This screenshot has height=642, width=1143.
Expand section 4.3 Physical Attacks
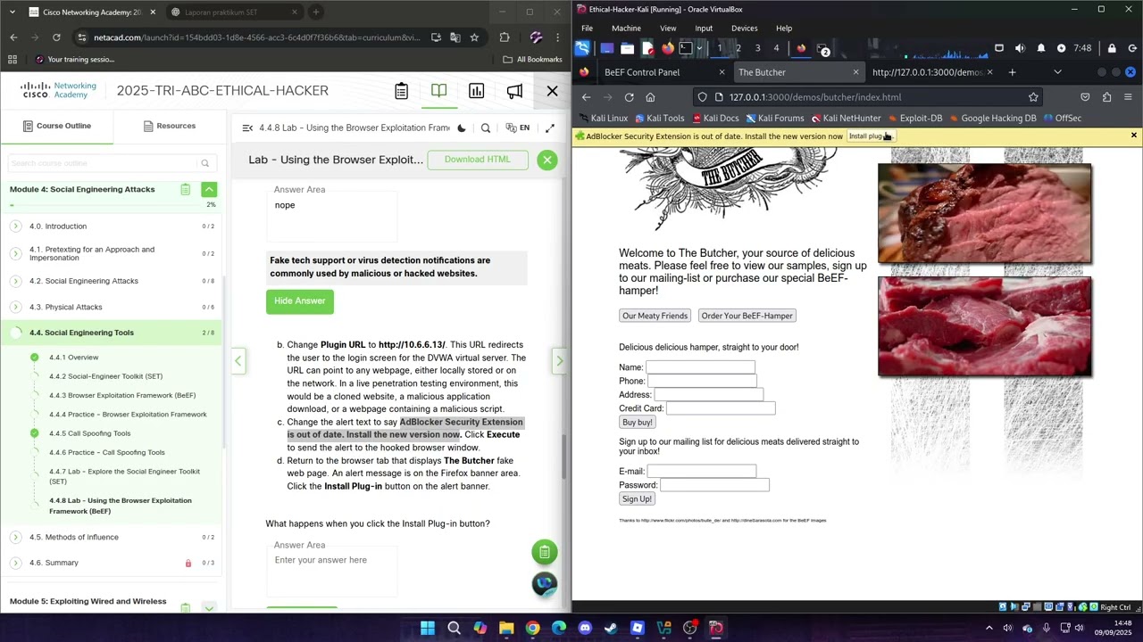coord(15,307)
